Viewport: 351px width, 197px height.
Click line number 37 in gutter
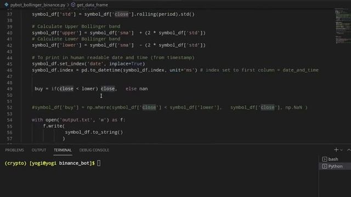[x=10, y=14]
